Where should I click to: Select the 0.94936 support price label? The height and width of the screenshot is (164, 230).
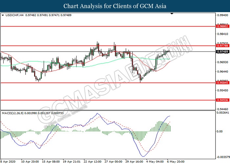point(222,100)
